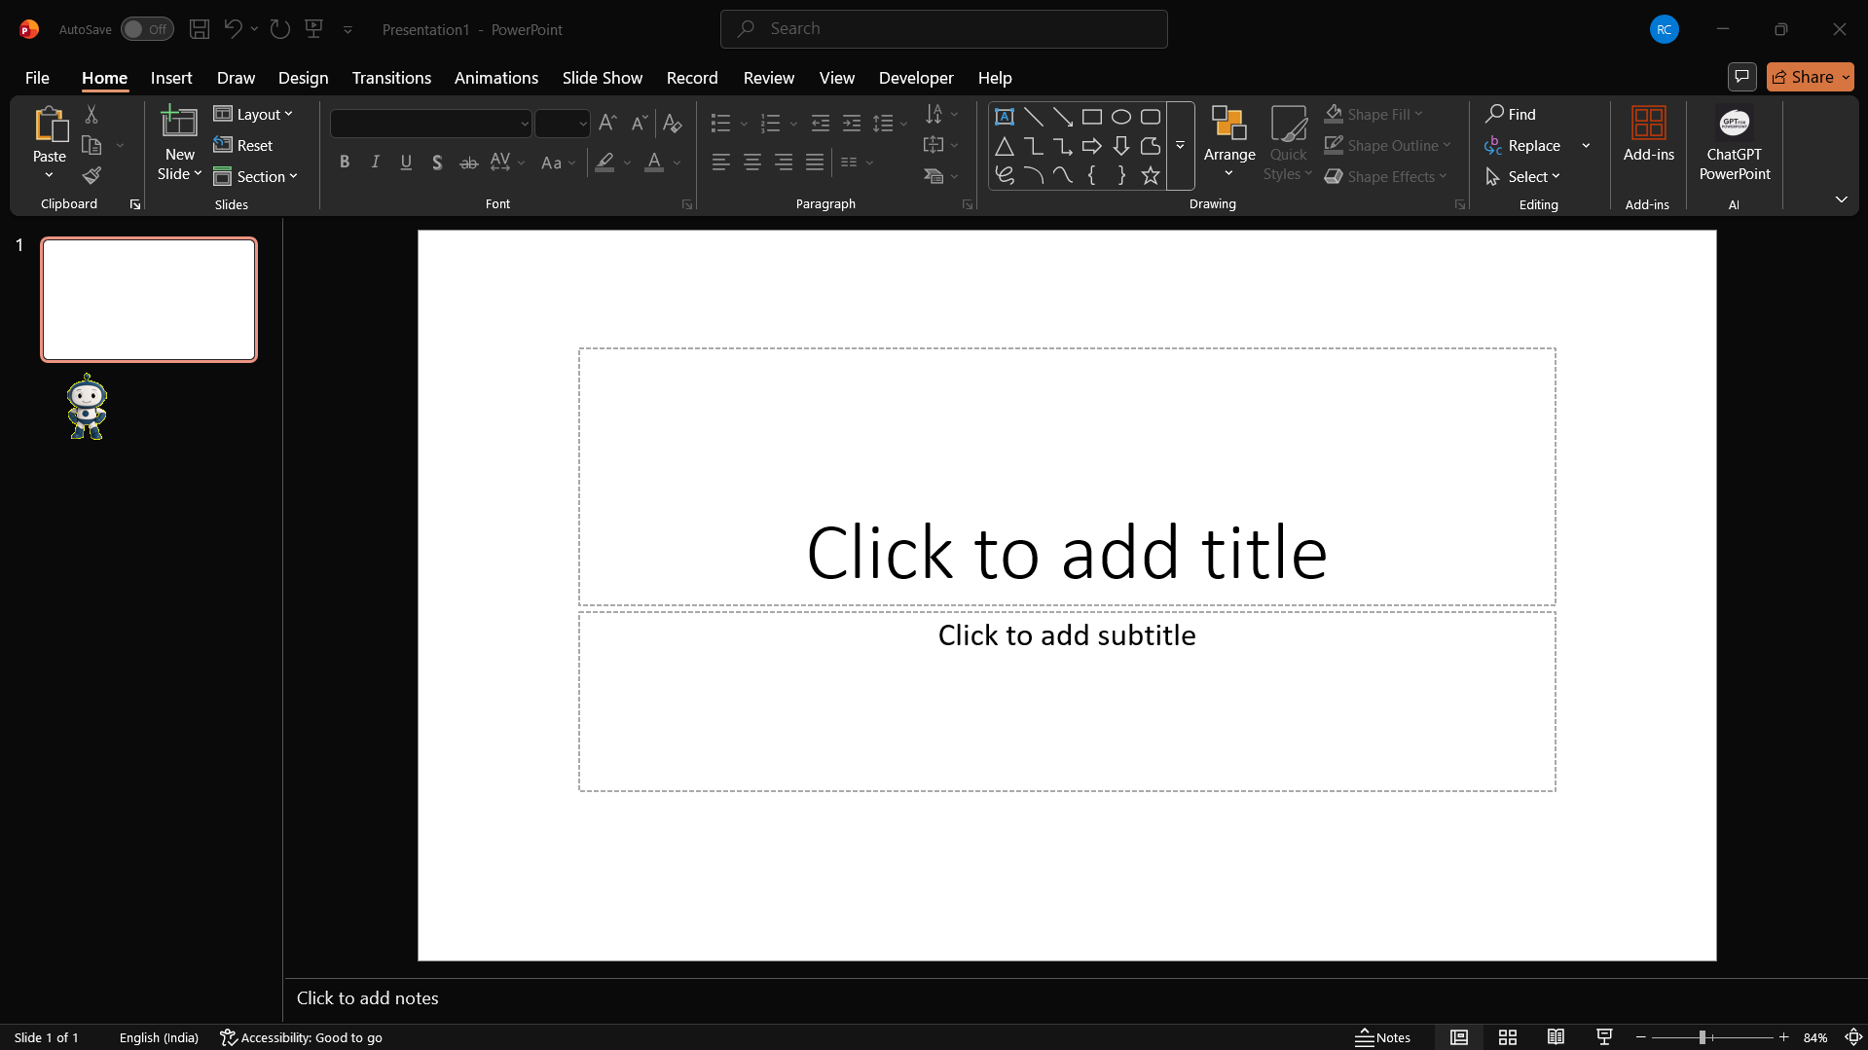Image resolution: width=1868 pixels, height=1050 pixels.
Task: Open the Comments pane icon
Action: click(x=1742, y=77)
